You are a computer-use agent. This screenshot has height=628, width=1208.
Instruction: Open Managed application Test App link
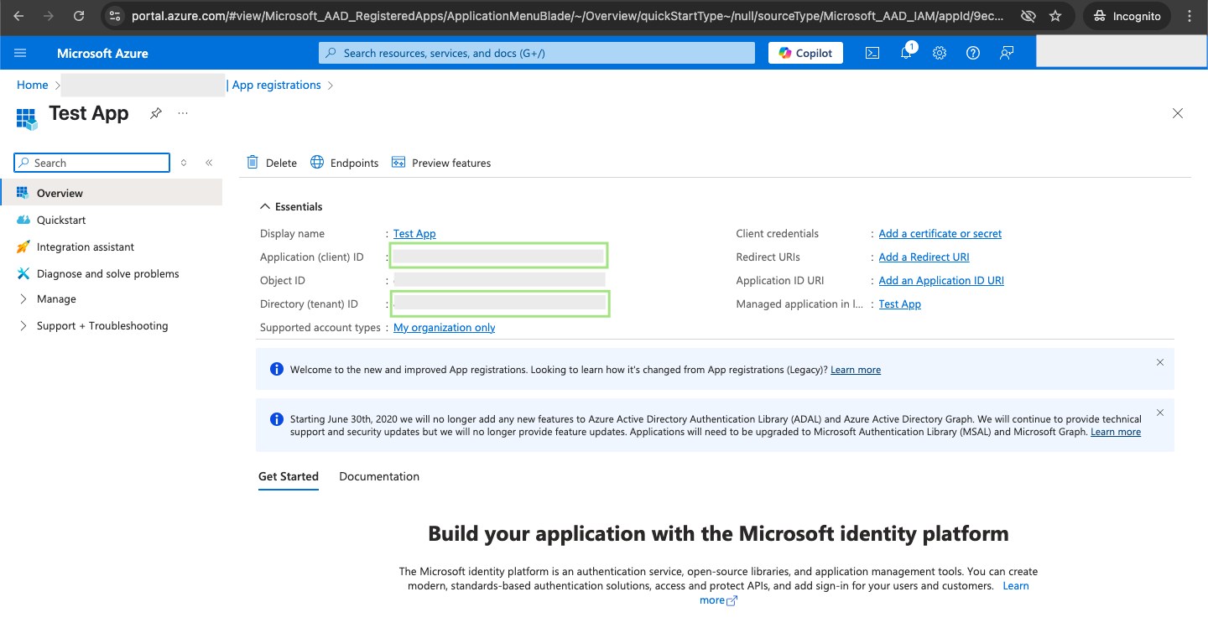pos(900,304)
